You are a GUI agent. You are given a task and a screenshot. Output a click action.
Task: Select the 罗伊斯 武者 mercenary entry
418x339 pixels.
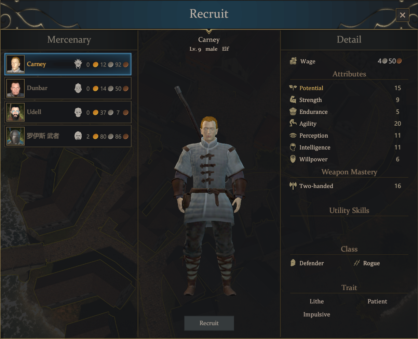tap(68, 136)
